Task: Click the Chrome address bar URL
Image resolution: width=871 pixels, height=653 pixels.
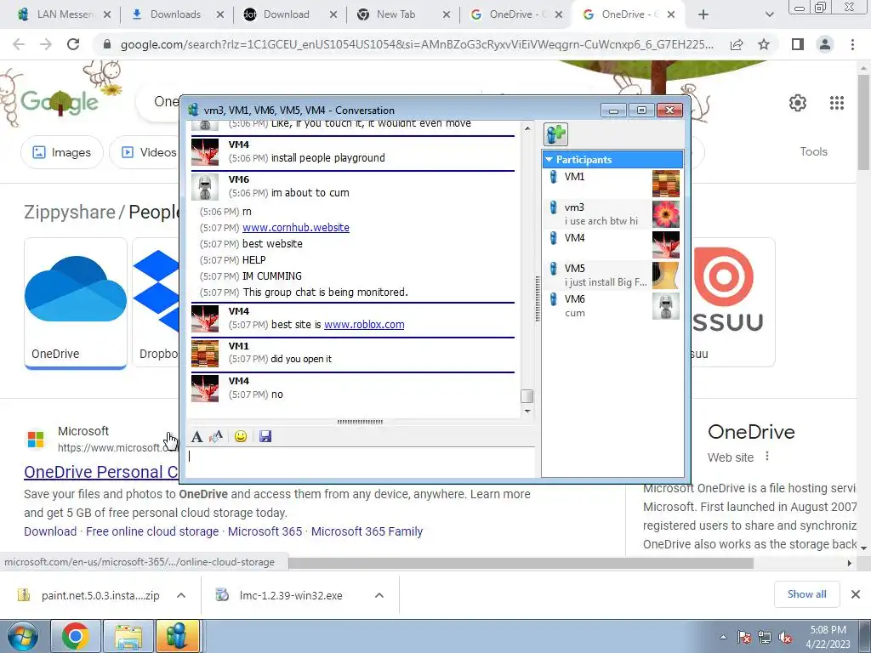Action: [x=417, y=44]
